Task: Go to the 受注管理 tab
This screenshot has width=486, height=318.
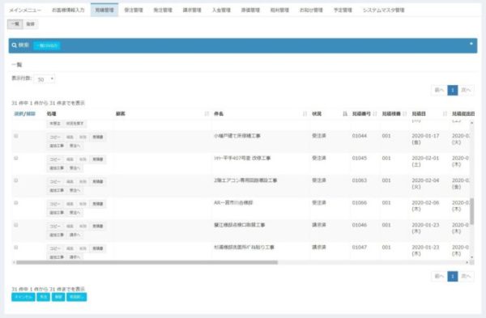Action: tap(134, 10)
